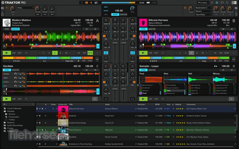The width and height of the screenshot is (239, 149).
Task: Sort by Artist column header
Action: 107,105
